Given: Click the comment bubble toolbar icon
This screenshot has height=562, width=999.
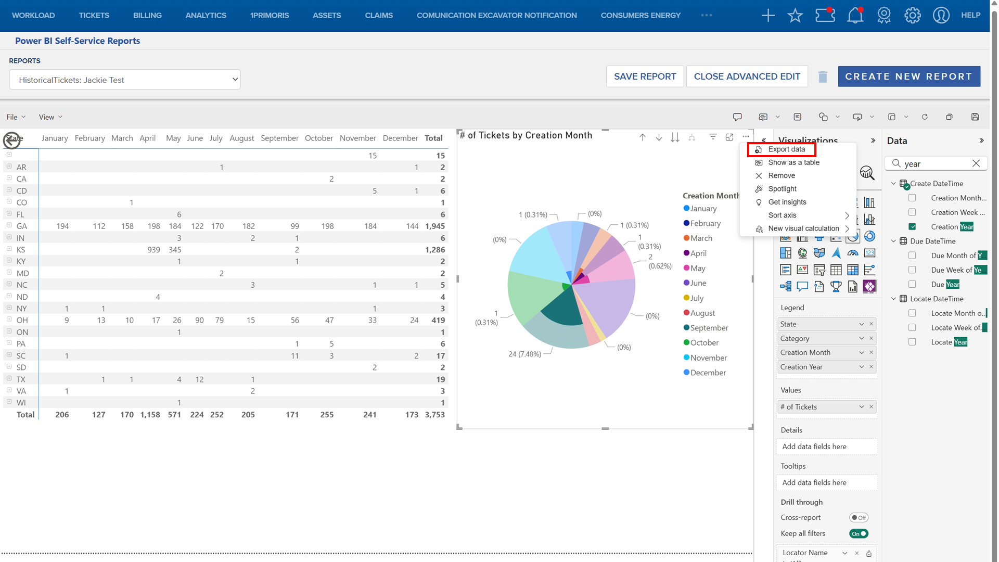Looking at the screenshot, I should coord(737,117).
